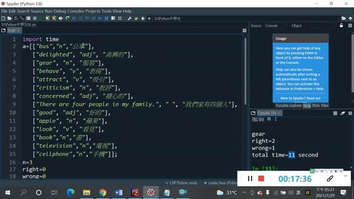Click the working directory path field
Screen dimensions: 354x199
pyautogui.click(x=246, y=18)
